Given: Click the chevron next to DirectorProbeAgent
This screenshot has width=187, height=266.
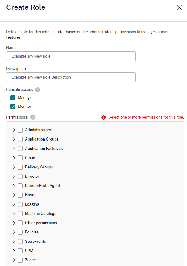Looking at the screenshot, I should tap(14, 185).
